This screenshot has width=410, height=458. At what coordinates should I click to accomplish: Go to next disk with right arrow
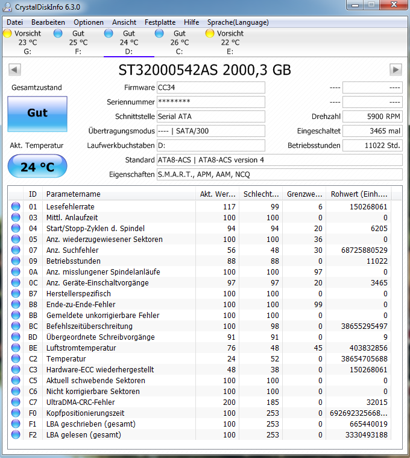pyautogui.click(x=396, y=69)
